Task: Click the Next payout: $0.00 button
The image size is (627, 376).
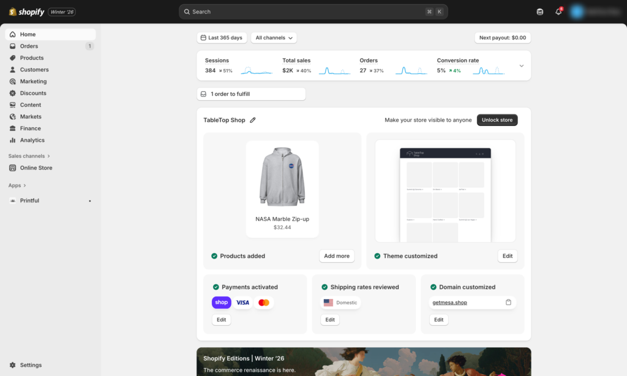Action: click(x=503, y=38)
